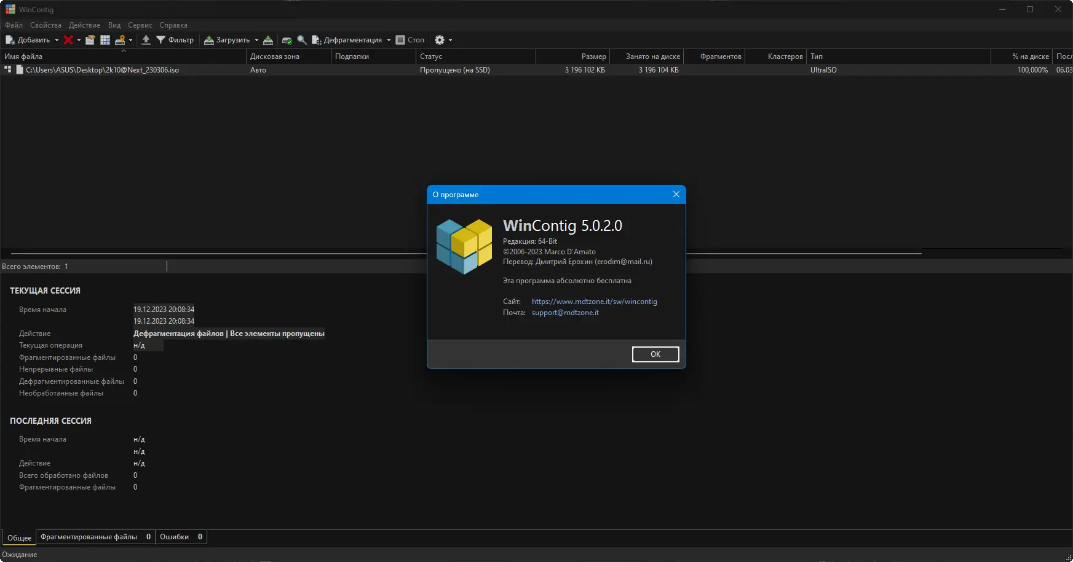Expand the Дефрагментация dropdown arrow
The height and width of the screenshot is (562, 1073).
389,40
